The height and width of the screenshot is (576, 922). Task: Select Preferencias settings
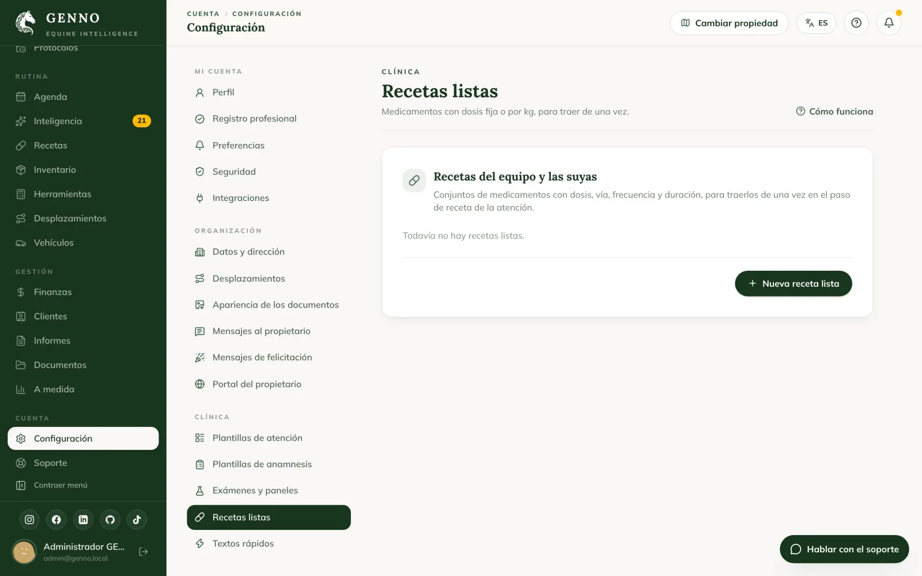tap(269, 145)
